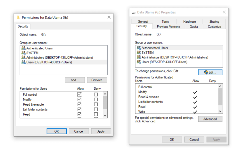Image resolution: width=246 pixels, height=155 pixels.
Task: Click up arrow in Properties permissions list
Action: tap(220, 86)
